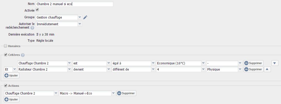The width and height of the screenshot is (281, 104).
Task: Add a new action with Ajouter
Action: click(11, 99)
